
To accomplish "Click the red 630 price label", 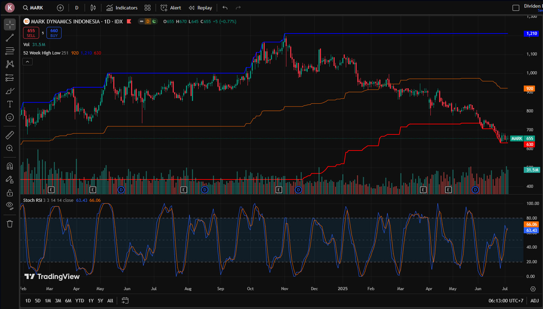I will click(529, 145).
